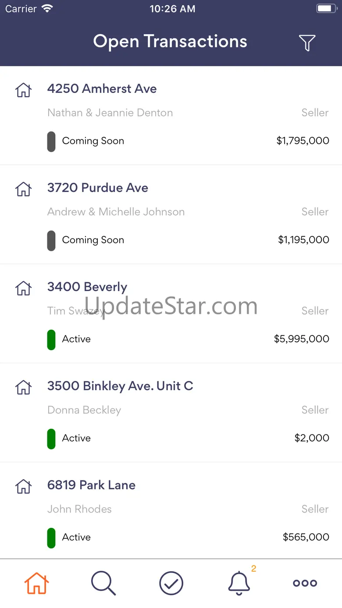Open notifications bell icon
This screenshot has width=342, height=608.
pos(239,583)
